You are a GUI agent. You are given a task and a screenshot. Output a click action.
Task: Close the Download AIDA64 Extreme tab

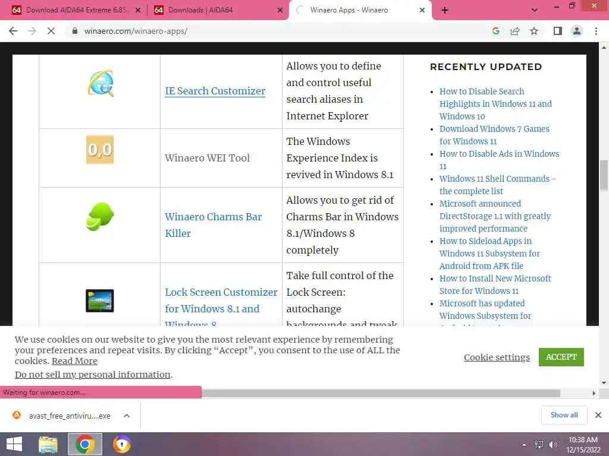(x=137, y=10)
